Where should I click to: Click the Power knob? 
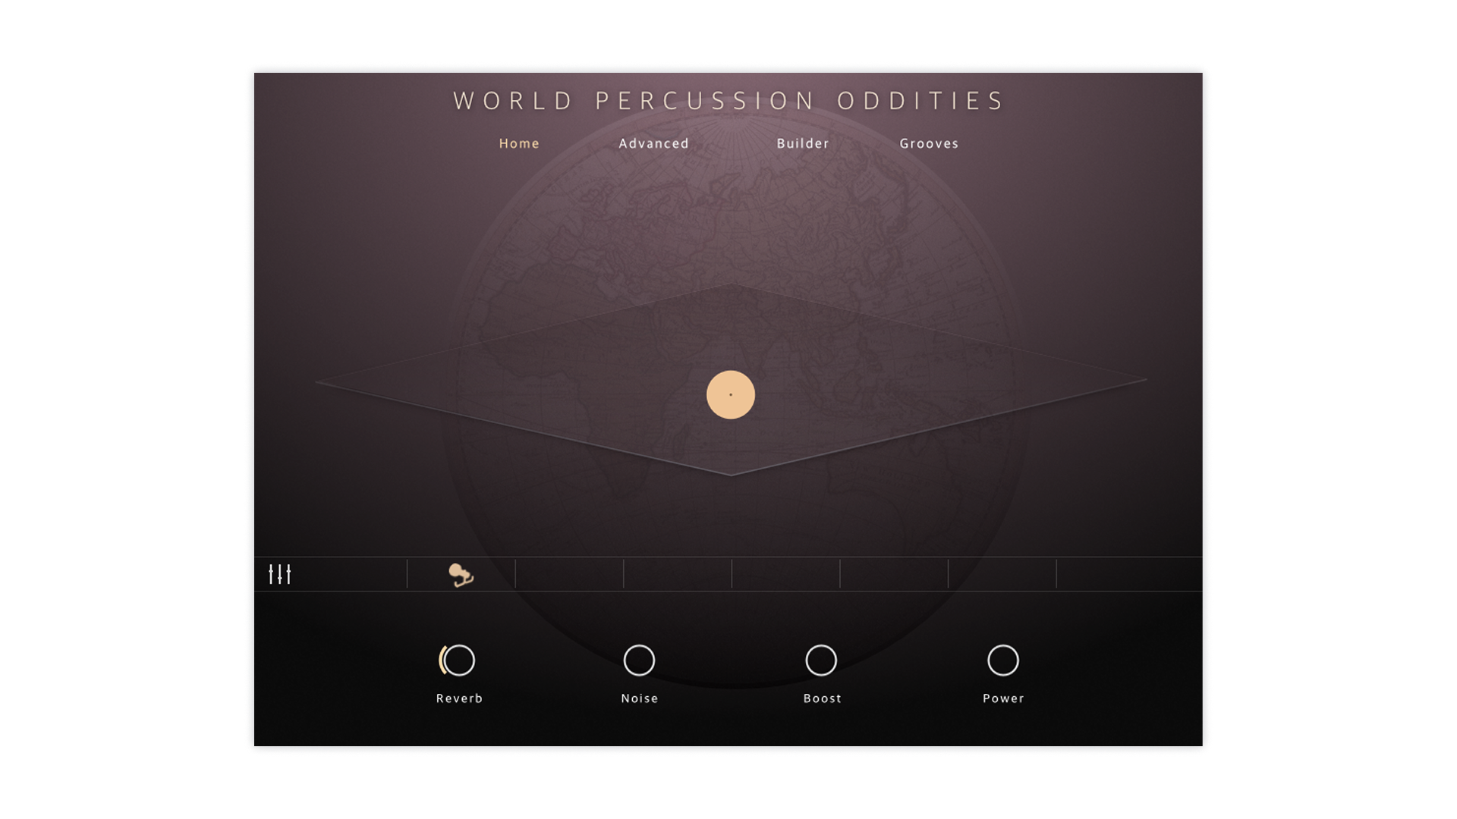1003,661
